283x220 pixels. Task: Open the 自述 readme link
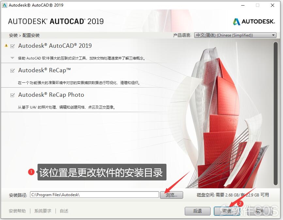[x=64, y=211]
